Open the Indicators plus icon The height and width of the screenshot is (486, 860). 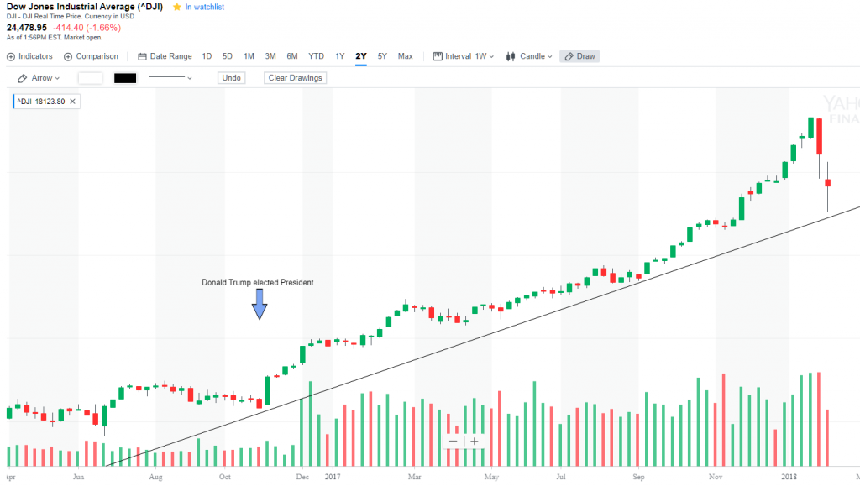pyautogui.click(x=11, y=56)
